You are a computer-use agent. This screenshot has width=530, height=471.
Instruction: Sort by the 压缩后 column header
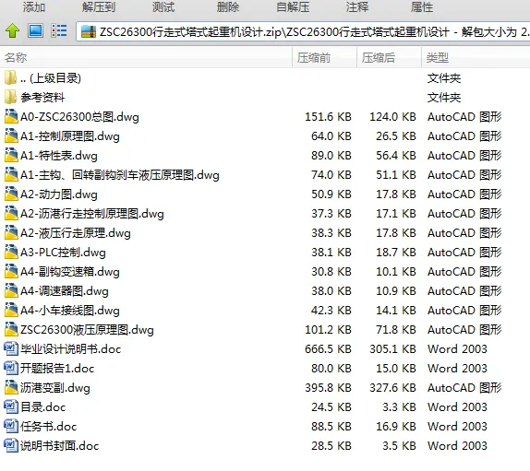click(x=389, y=58)
